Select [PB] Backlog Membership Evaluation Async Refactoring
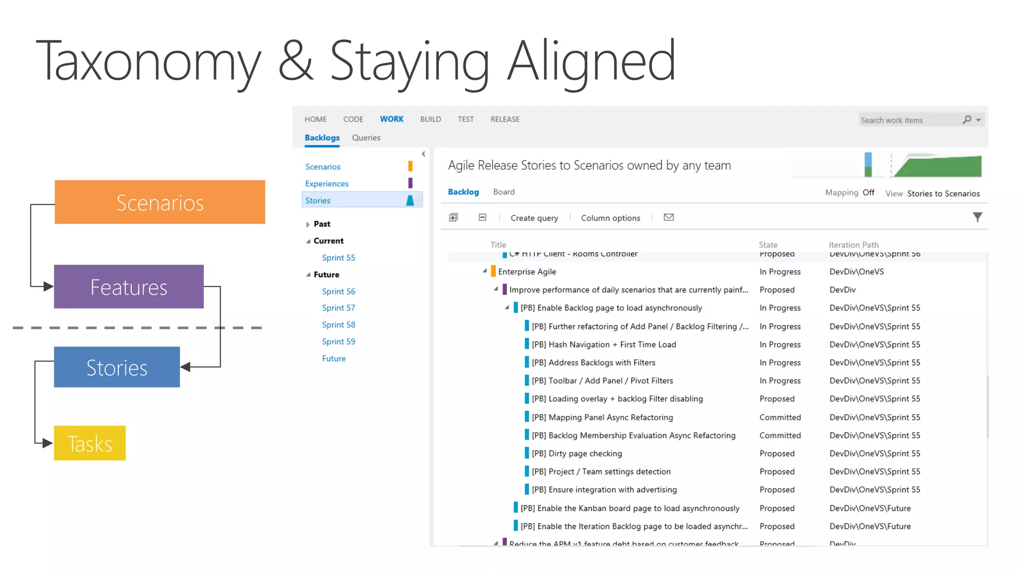Image resolution: width=1018 pixels, height=572 pixels. coord(634,435)
